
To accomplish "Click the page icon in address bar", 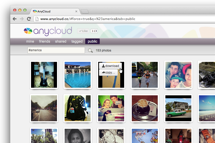I will coord(37,19).
